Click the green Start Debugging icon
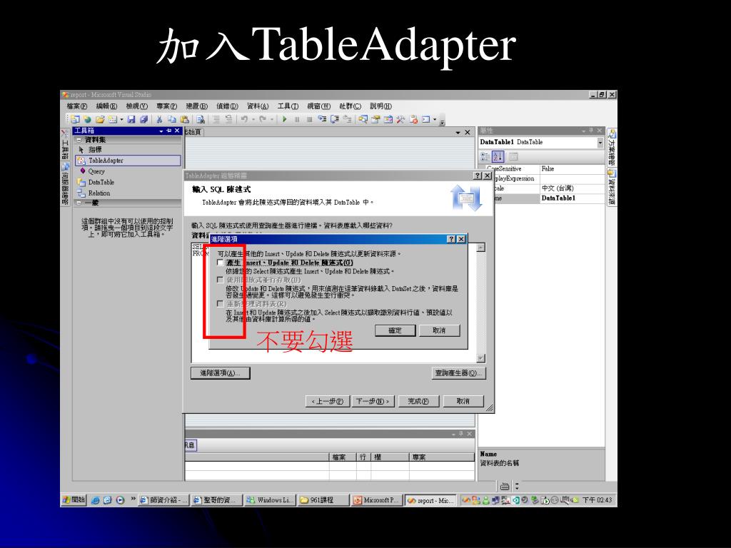 284,119
